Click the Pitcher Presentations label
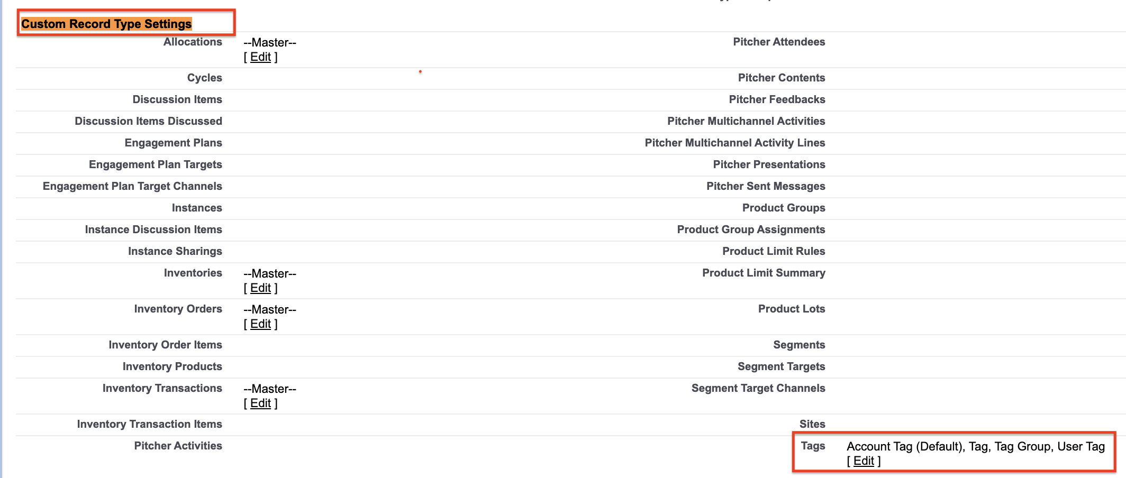The height and width of the screenshot is (478, 1126). (768, 164)
